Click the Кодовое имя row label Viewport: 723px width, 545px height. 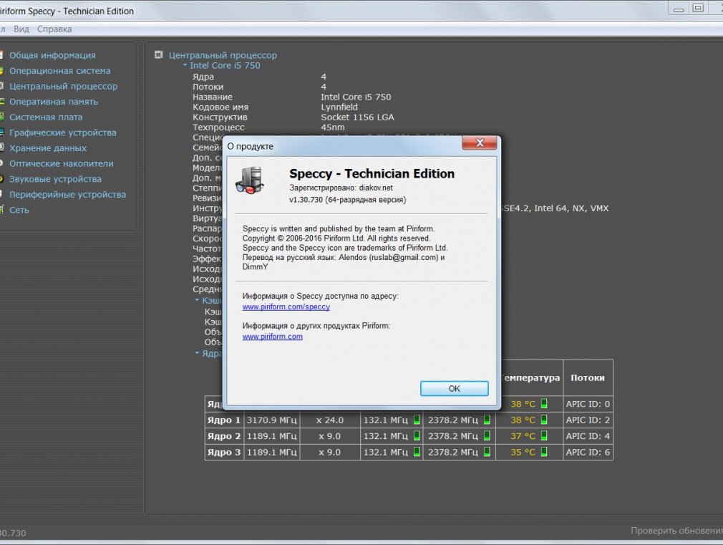pyautogui.click(x=220, y=107)
